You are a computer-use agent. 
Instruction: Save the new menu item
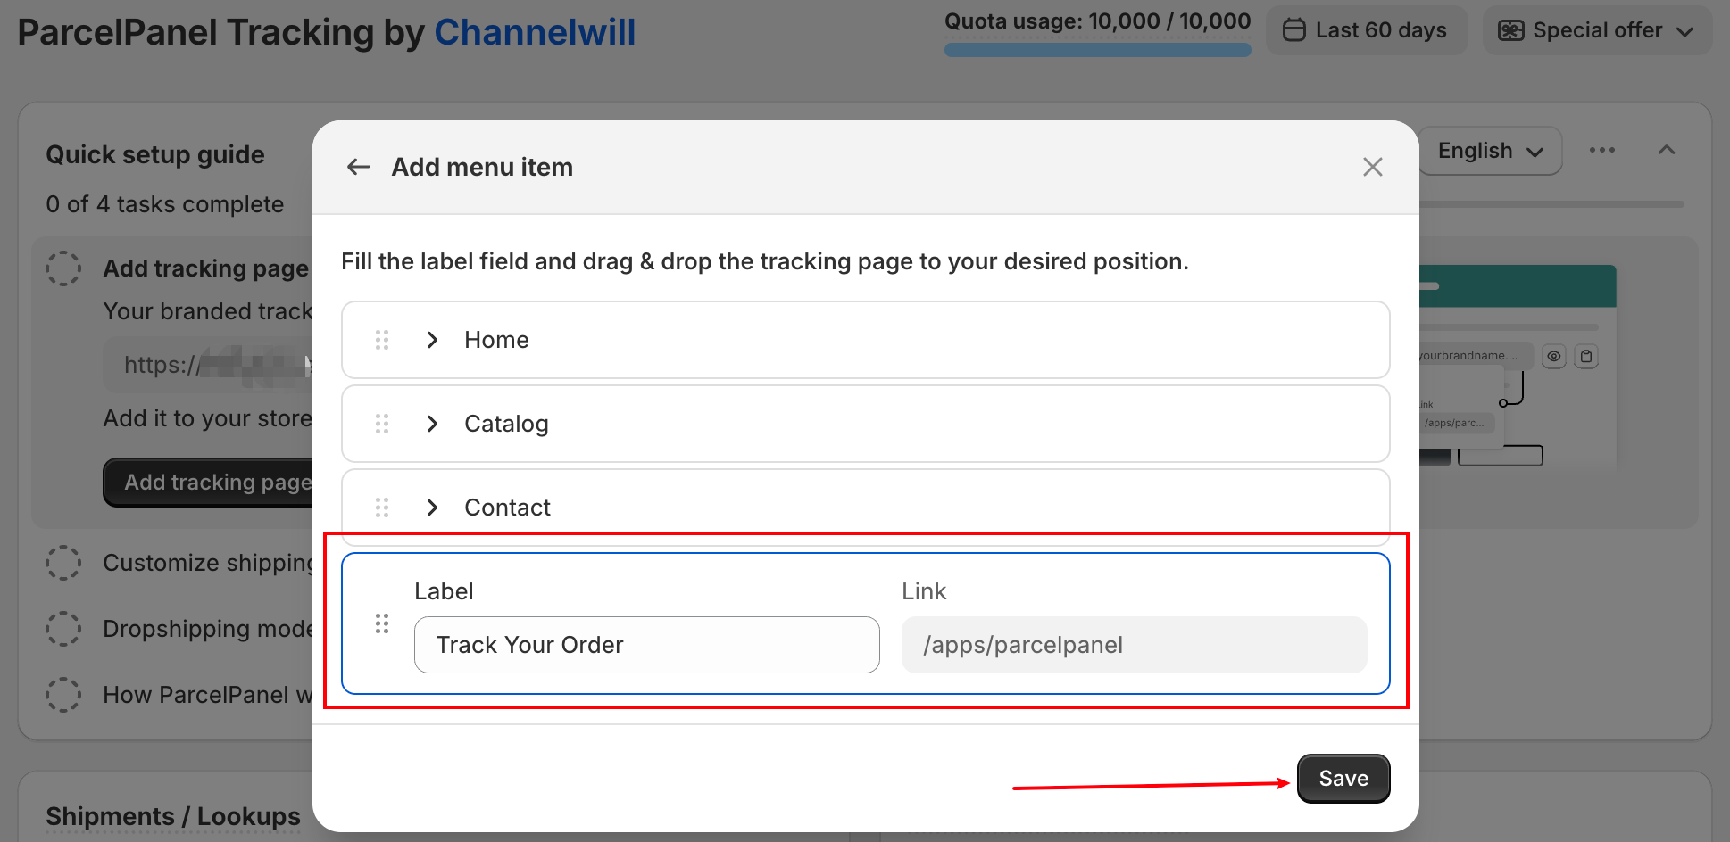click(x=1343, y=779)
